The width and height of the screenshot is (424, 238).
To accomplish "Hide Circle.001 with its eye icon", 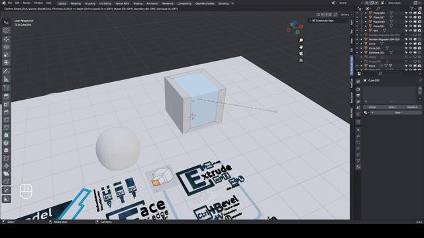I will [x=411, y=48].
